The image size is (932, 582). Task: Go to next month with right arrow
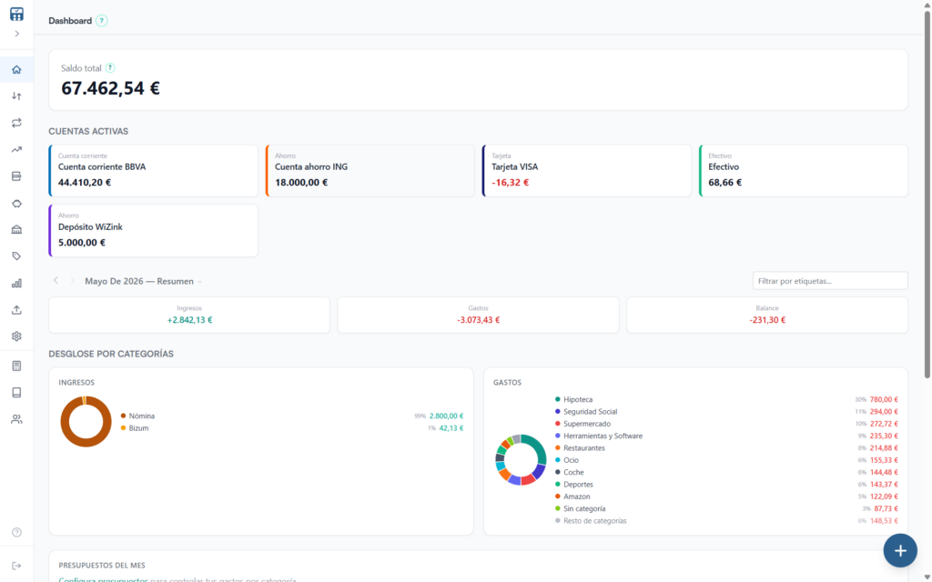pos(73,280)
